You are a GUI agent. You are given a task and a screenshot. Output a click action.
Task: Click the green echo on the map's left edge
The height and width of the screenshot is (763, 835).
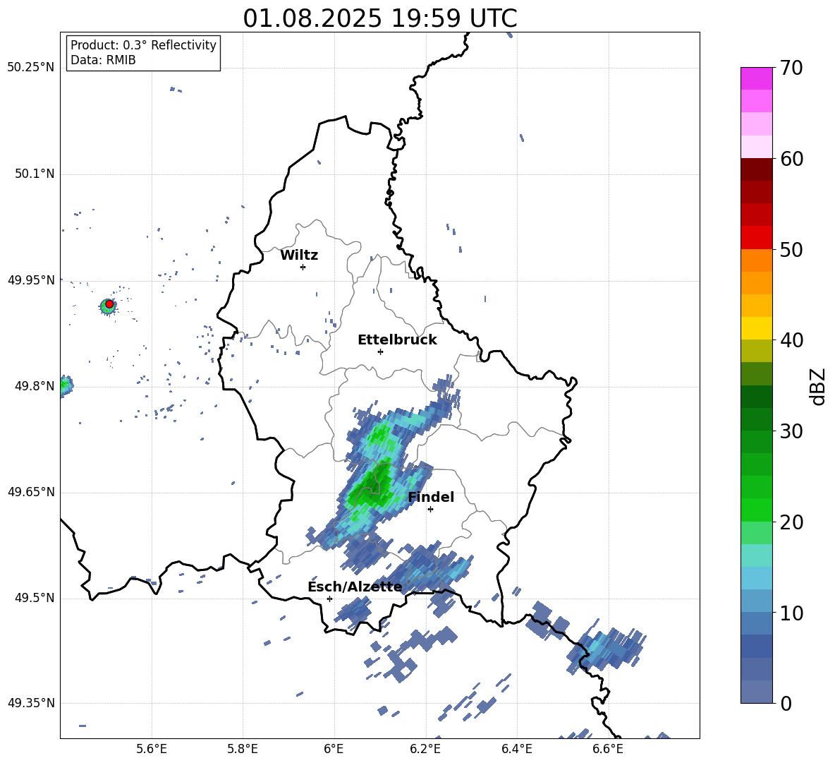coord(66,385)
